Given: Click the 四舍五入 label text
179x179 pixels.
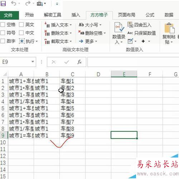Looking at the screenshot, I should point(143,25).
